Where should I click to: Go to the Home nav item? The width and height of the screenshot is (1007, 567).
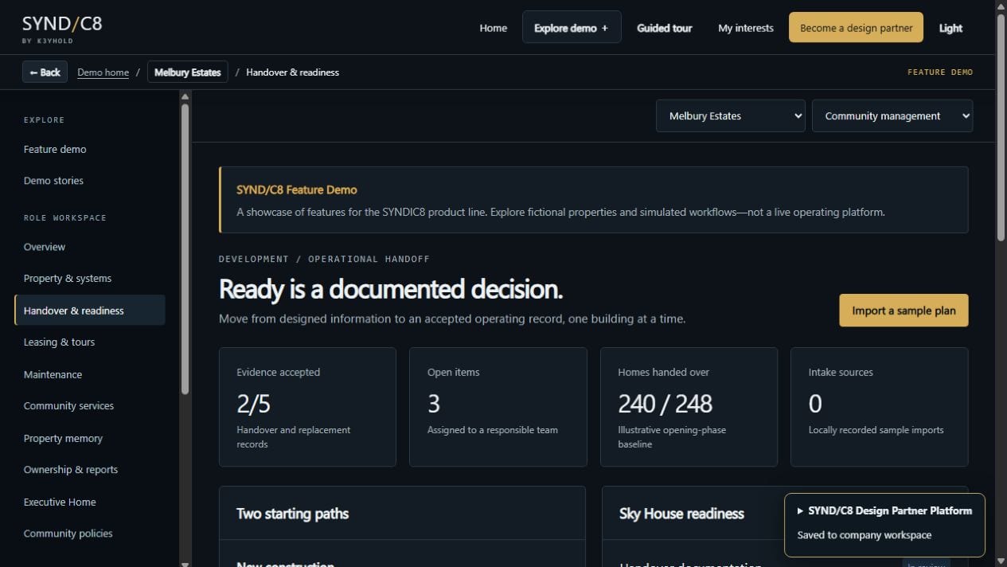pos(493,28)
